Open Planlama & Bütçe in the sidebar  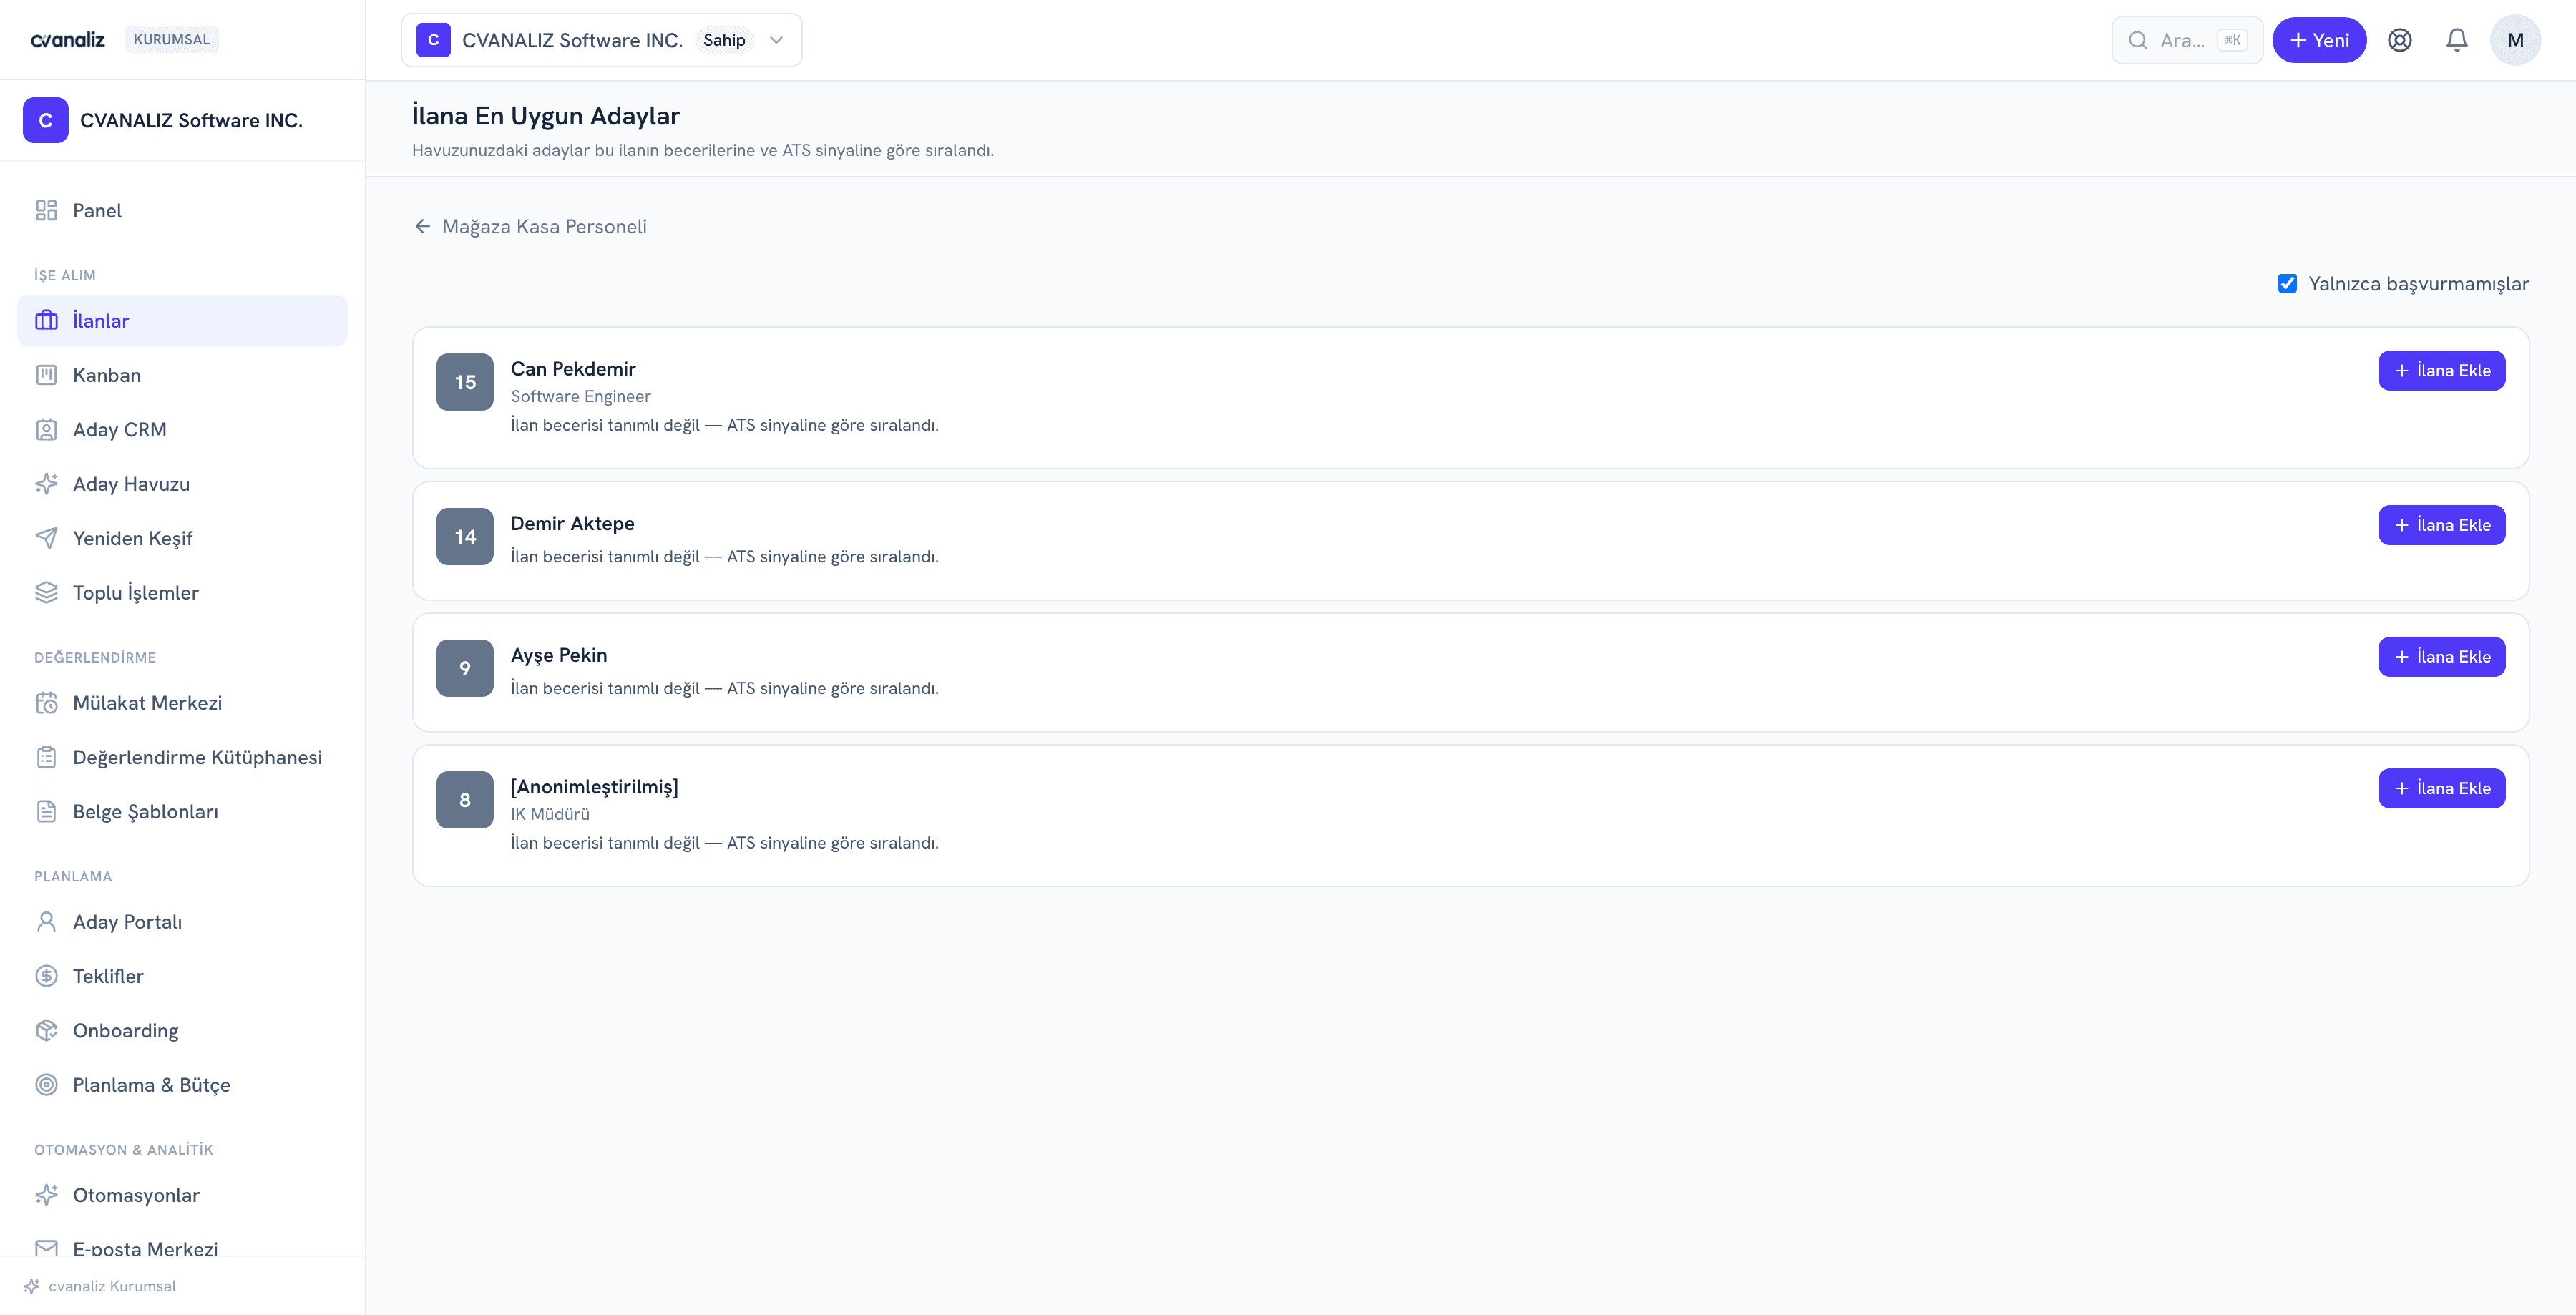[x=182, y=1085]
